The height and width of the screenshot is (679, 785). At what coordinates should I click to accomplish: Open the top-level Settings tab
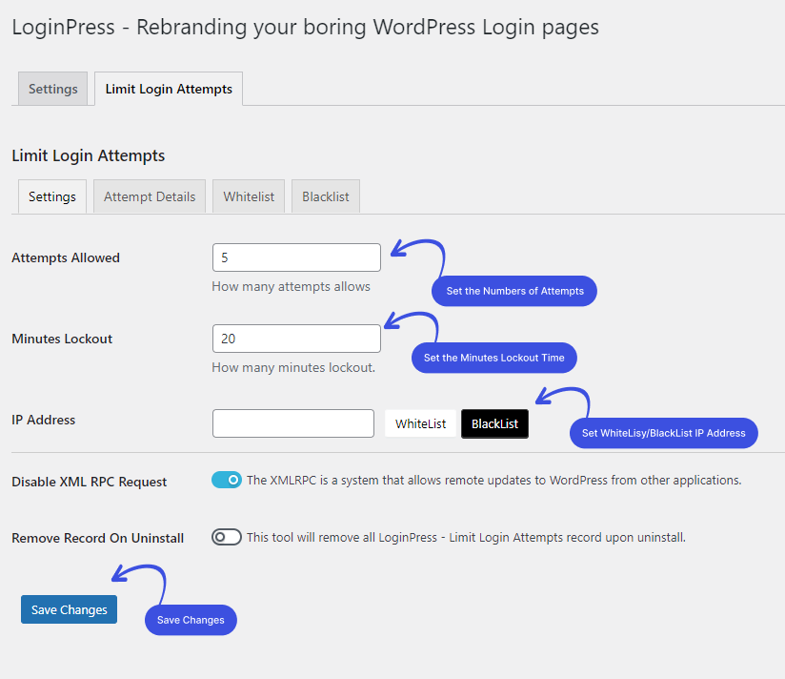[52, 89]
